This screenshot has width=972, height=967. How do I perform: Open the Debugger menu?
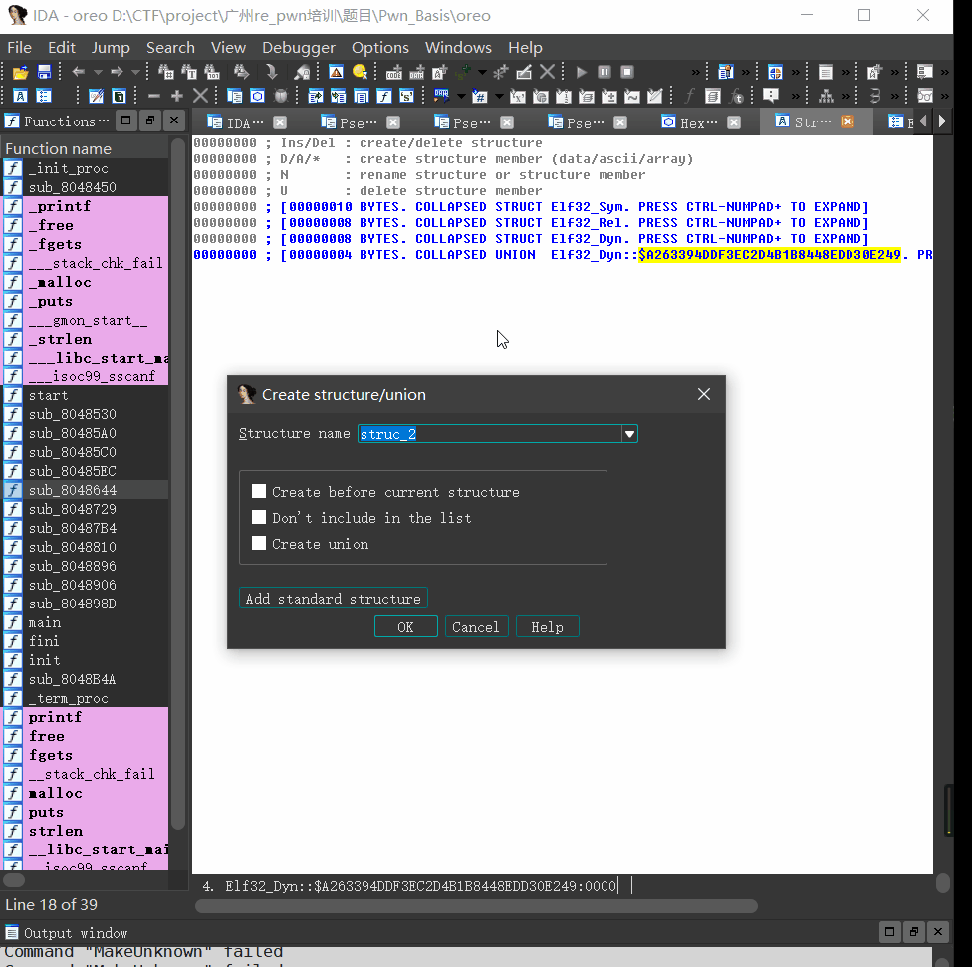[x=299, y=47]
